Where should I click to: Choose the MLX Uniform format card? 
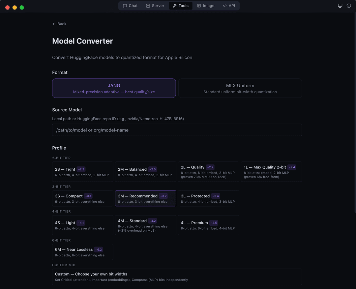[240, 88]
